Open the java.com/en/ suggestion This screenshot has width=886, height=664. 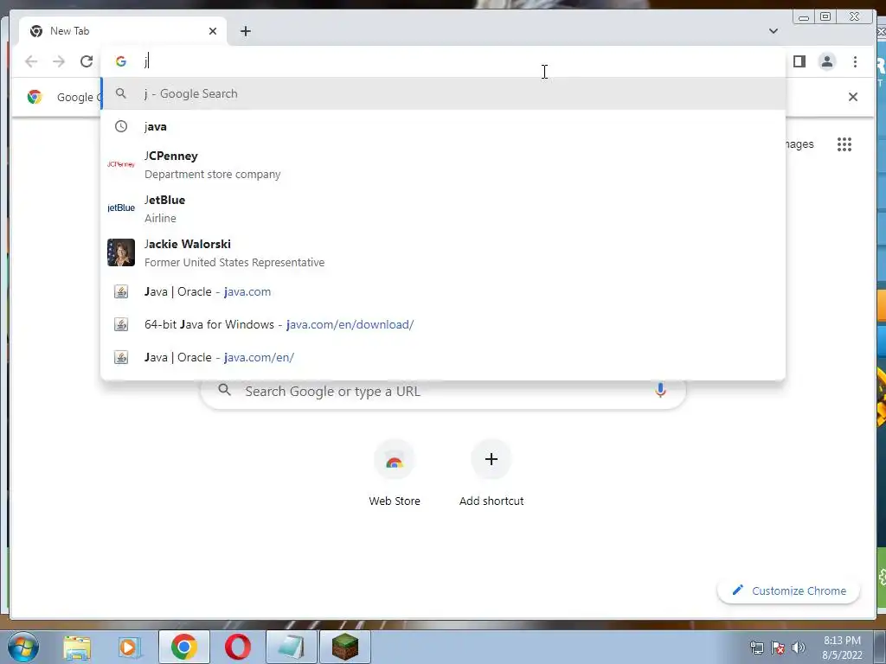[x=443, y=357]
